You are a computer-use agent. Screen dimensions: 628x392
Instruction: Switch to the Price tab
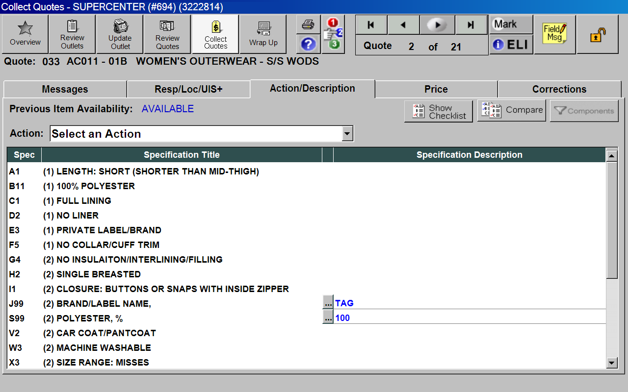click(436, 89)
